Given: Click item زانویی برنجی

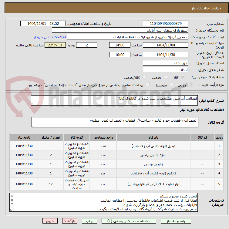Looking at the screenshot, I should pos(153,164).
